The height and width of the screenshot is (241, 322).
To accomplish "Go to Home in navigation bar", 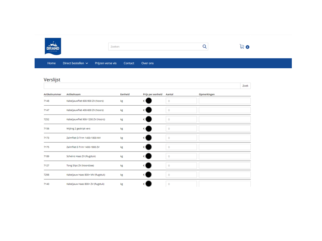I will pos(52,63).
